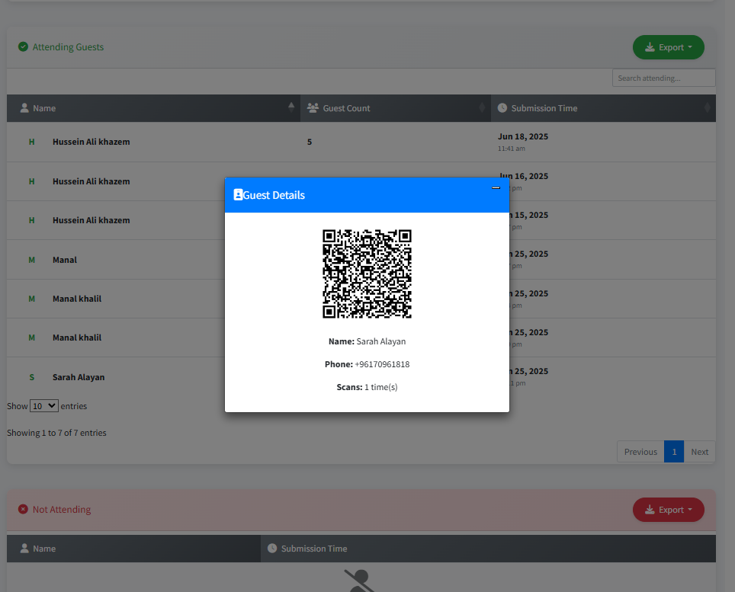Open the Show entries dropdown

(43, 405)
